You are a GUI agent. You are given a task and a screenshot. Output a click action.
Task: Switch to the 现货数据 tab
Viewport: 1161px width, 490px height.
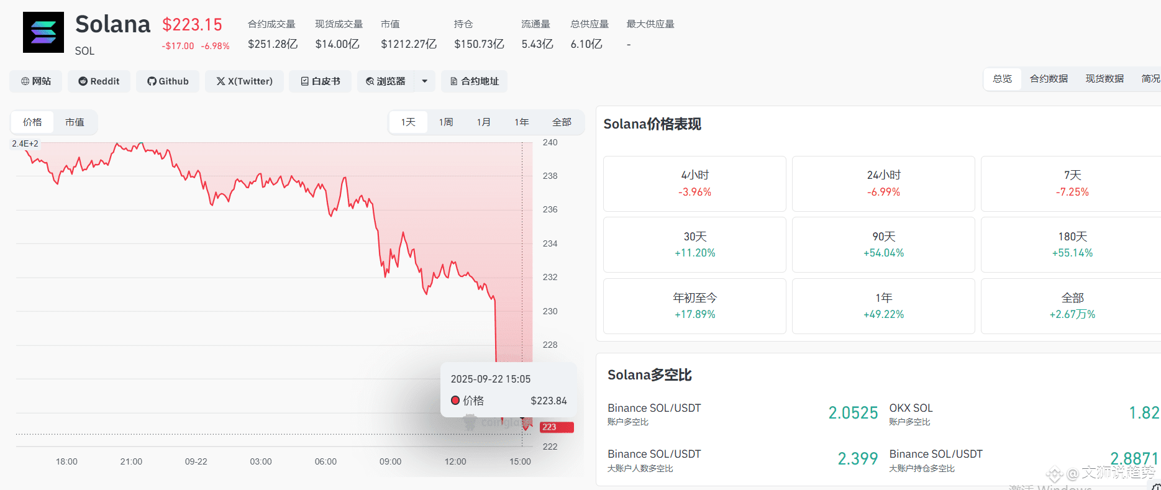[1104, 79]
